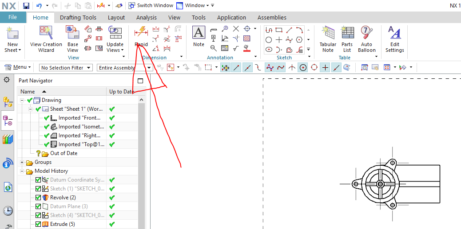Toggle the Datum Plane (3) checkbox
The image size is (461, 229).
tap(38, 206)
